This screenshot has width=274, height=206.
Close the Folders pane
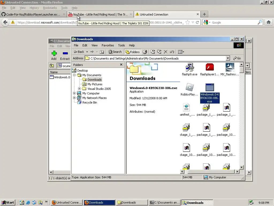tap(121, 65)
